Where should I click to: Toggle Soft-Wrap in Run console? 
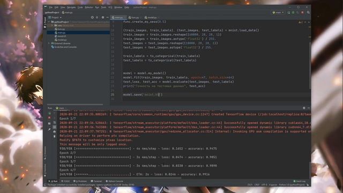[55, 123]
